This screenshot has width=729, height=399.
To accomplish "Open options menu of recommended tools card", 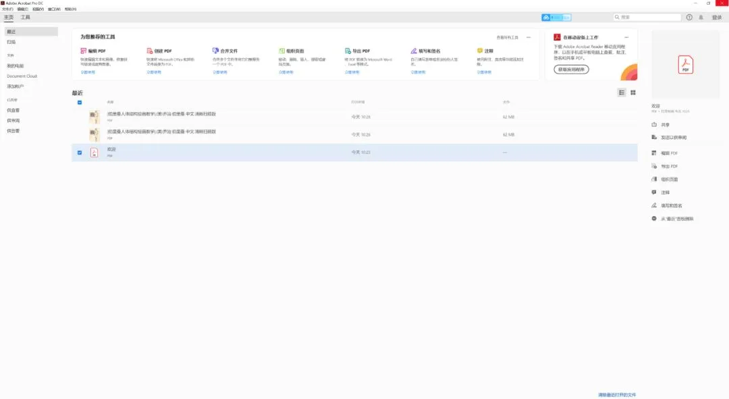I will [x=529, y=37].
